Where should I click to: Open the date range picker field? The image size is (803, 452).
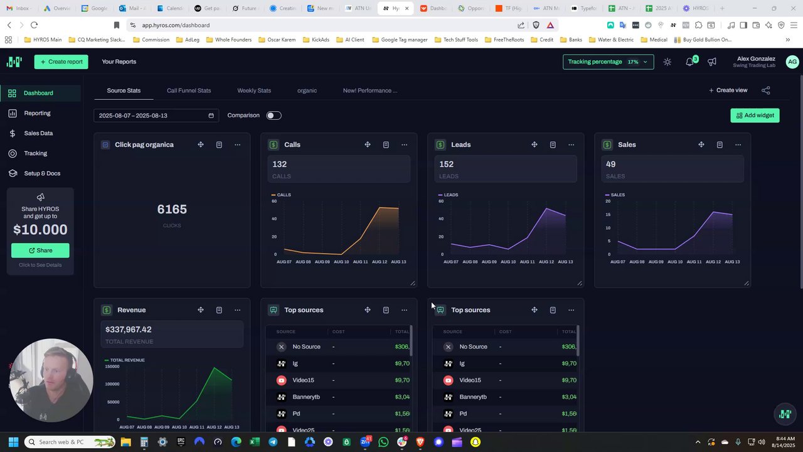pos(156,116)
